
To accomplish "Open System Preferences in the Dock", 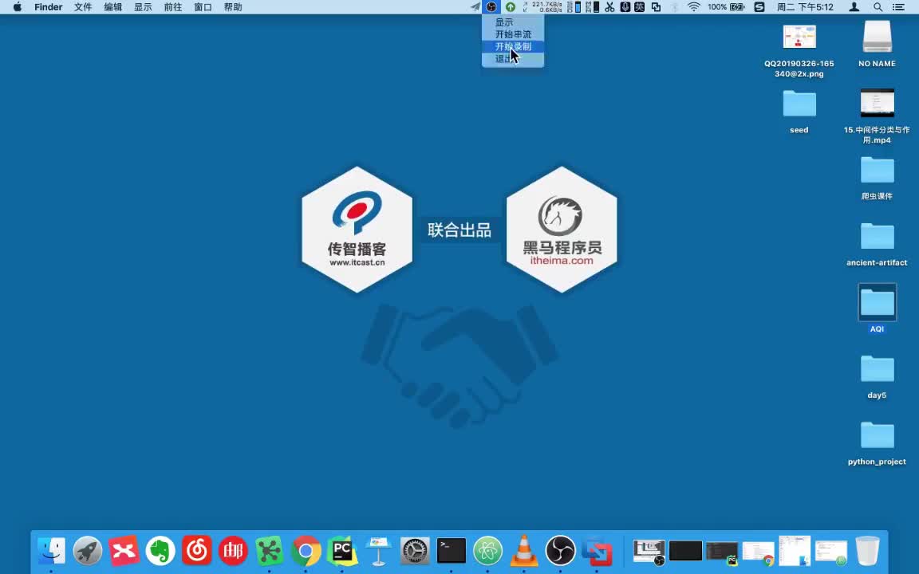I will (x=415, y=551).
